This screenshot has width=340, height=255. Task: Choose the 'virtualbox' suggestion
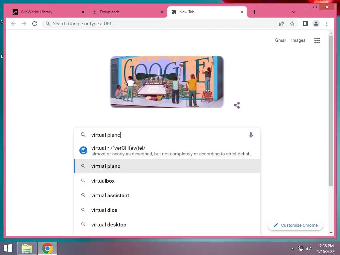pyautogui.click(x=167, y=181)
